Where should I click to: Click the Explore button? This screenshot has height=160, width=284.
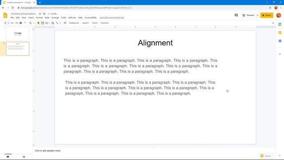pyautogui.click(x=266, y=156)
